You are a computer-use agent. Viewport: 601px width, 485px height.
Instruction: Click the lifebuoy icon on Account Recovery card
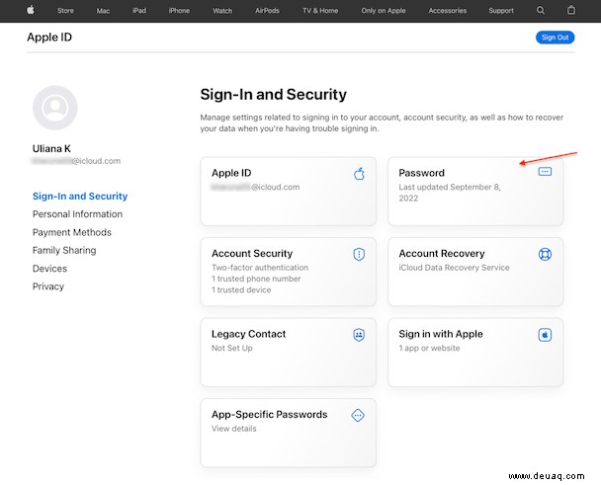pyautogui.click(x=545, y=254)
